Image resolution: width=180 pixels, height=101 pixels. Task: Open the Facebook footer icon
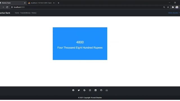[x=73, y=90]
